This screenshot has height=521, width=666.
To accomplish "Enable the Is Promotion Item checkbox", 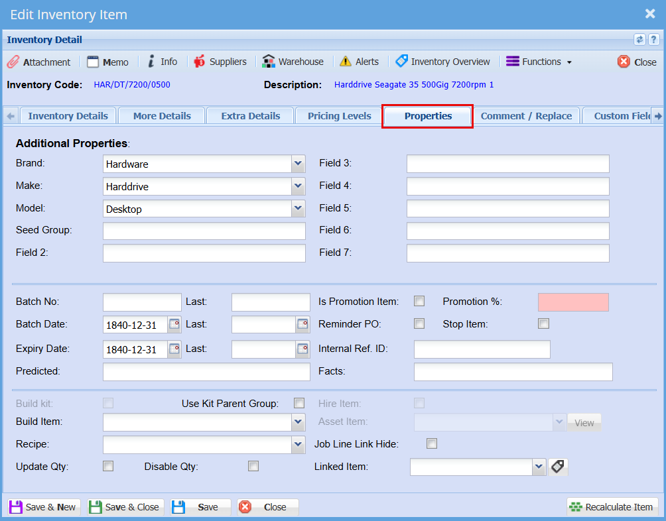I will [419, 302].
